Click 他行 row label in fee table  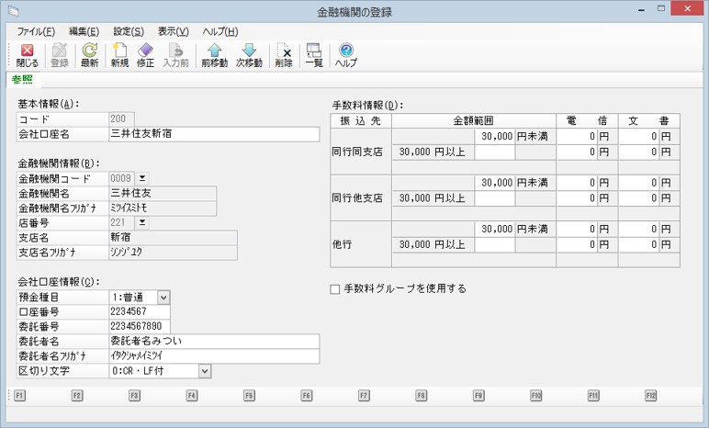tap(361, 244)
